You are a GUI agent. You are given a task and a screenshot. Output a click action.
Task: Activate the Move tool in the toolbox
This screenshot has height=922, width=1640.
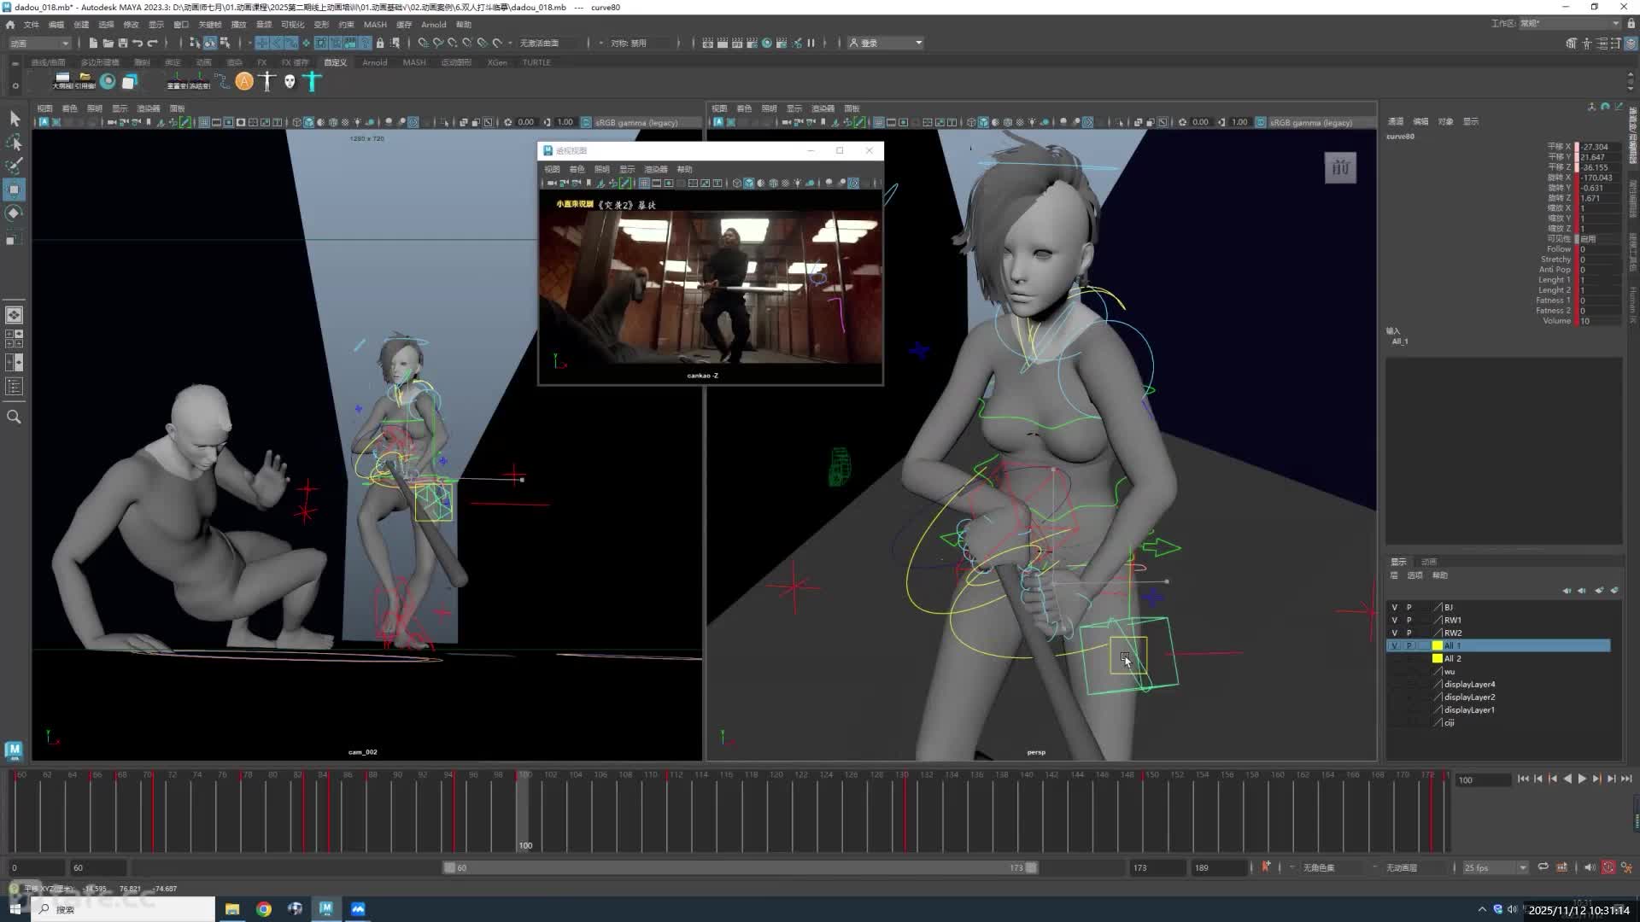click(15, 190)
